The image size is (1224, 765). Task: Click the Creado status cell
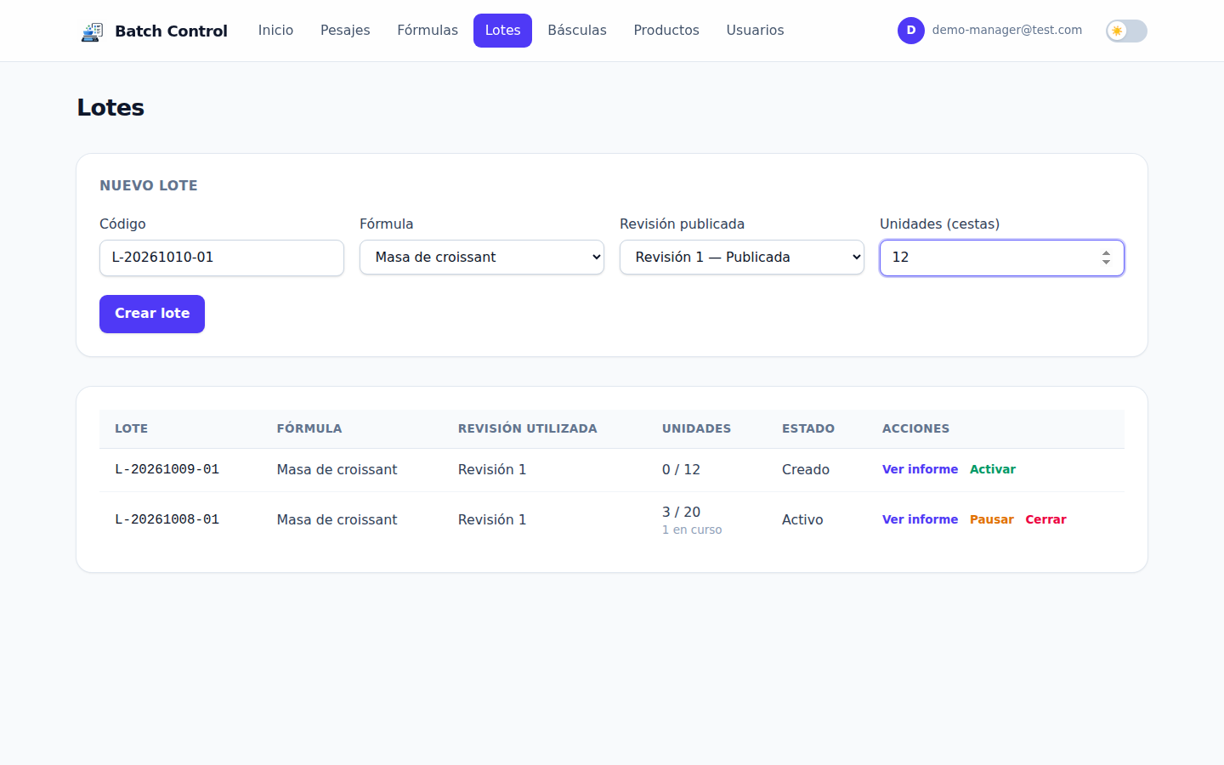pos(806,469)
